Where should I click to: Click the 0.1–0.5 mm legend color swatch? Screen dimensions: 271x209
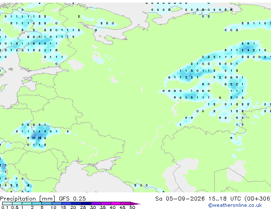tap(7, 203)
